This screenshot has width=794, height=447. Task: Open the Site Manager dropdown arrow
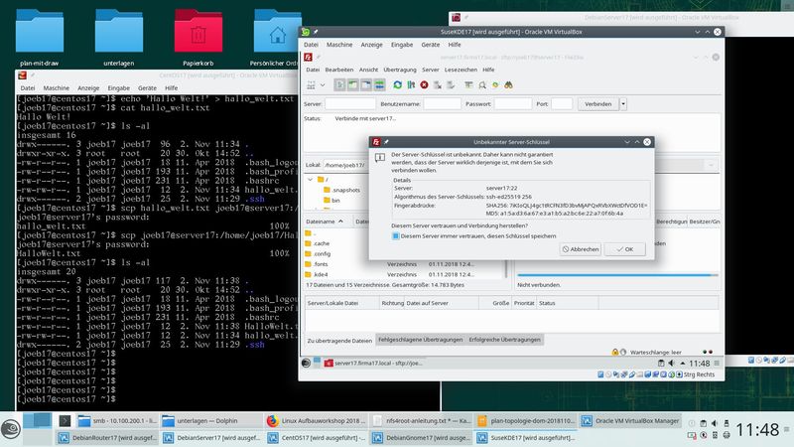(x=322, y=85)
